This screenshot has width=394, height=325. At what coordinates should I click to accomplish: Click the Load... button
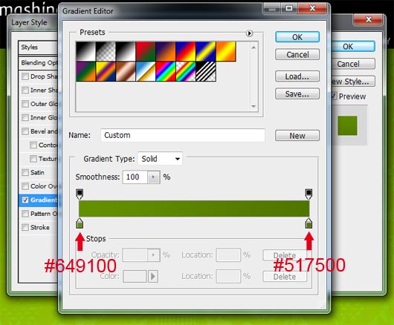click(297, 76)
